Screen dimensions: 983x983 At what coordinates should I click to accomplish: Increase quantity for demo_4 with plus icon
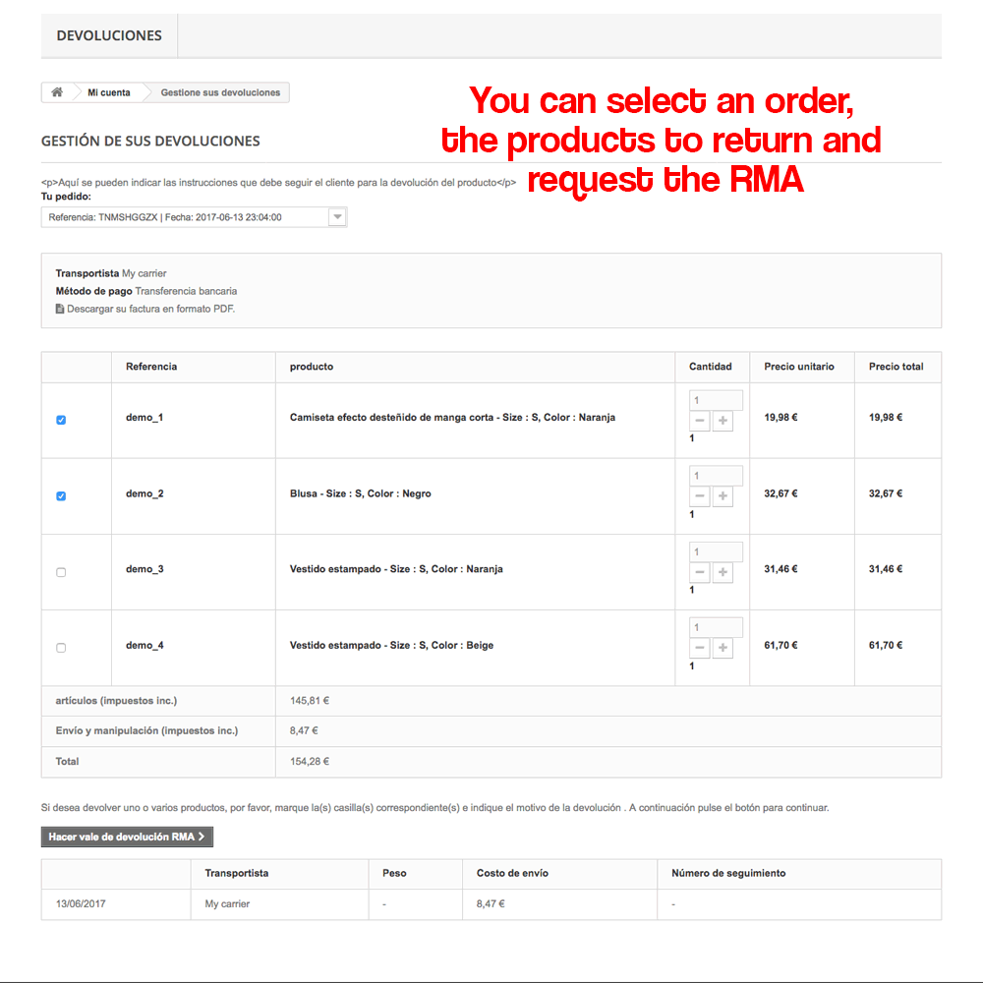point(723,648)
